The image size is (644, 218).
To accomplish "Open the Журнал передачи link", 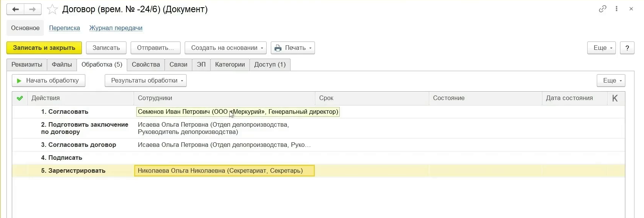I will point(116,28).
